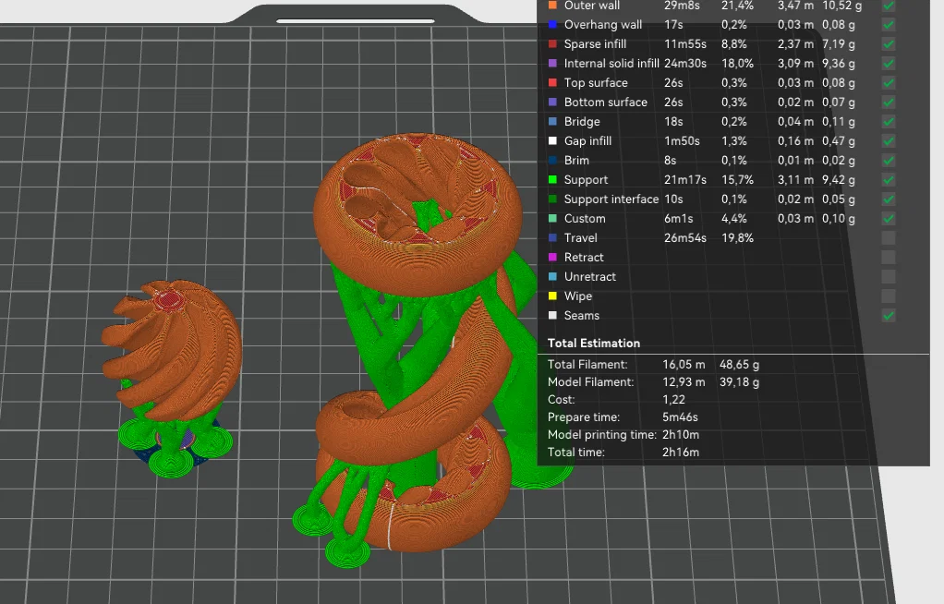Toggle the Internal solid infill checkbox
Screen dimensions: 944x604
pyautogui.click(x=888, y=63)
